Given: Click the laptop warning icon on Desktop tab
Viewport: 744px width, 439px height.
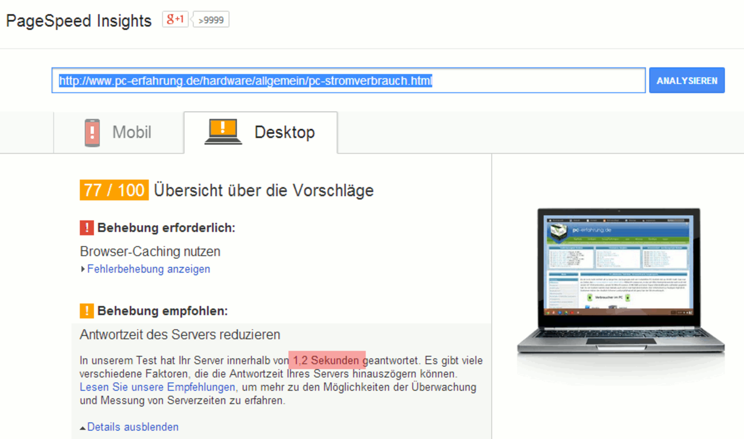Looking at the screenshot, I should coord(223,131).
